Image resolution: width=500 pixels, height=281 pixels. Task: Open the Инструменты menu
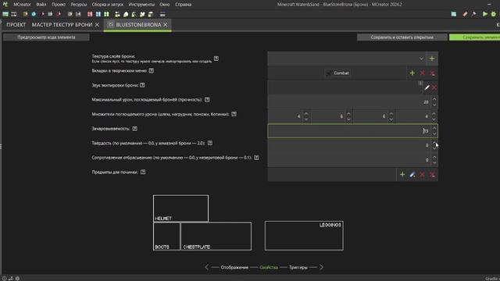pyautogui.click(x=141, y=5)
